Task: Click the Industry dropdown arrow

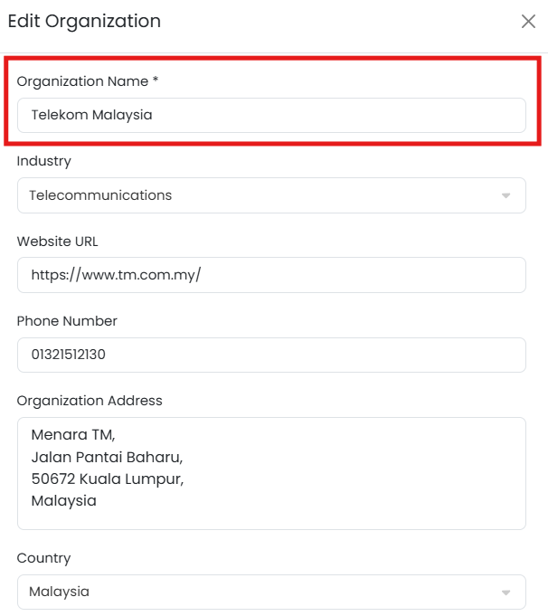Action: 506,195
